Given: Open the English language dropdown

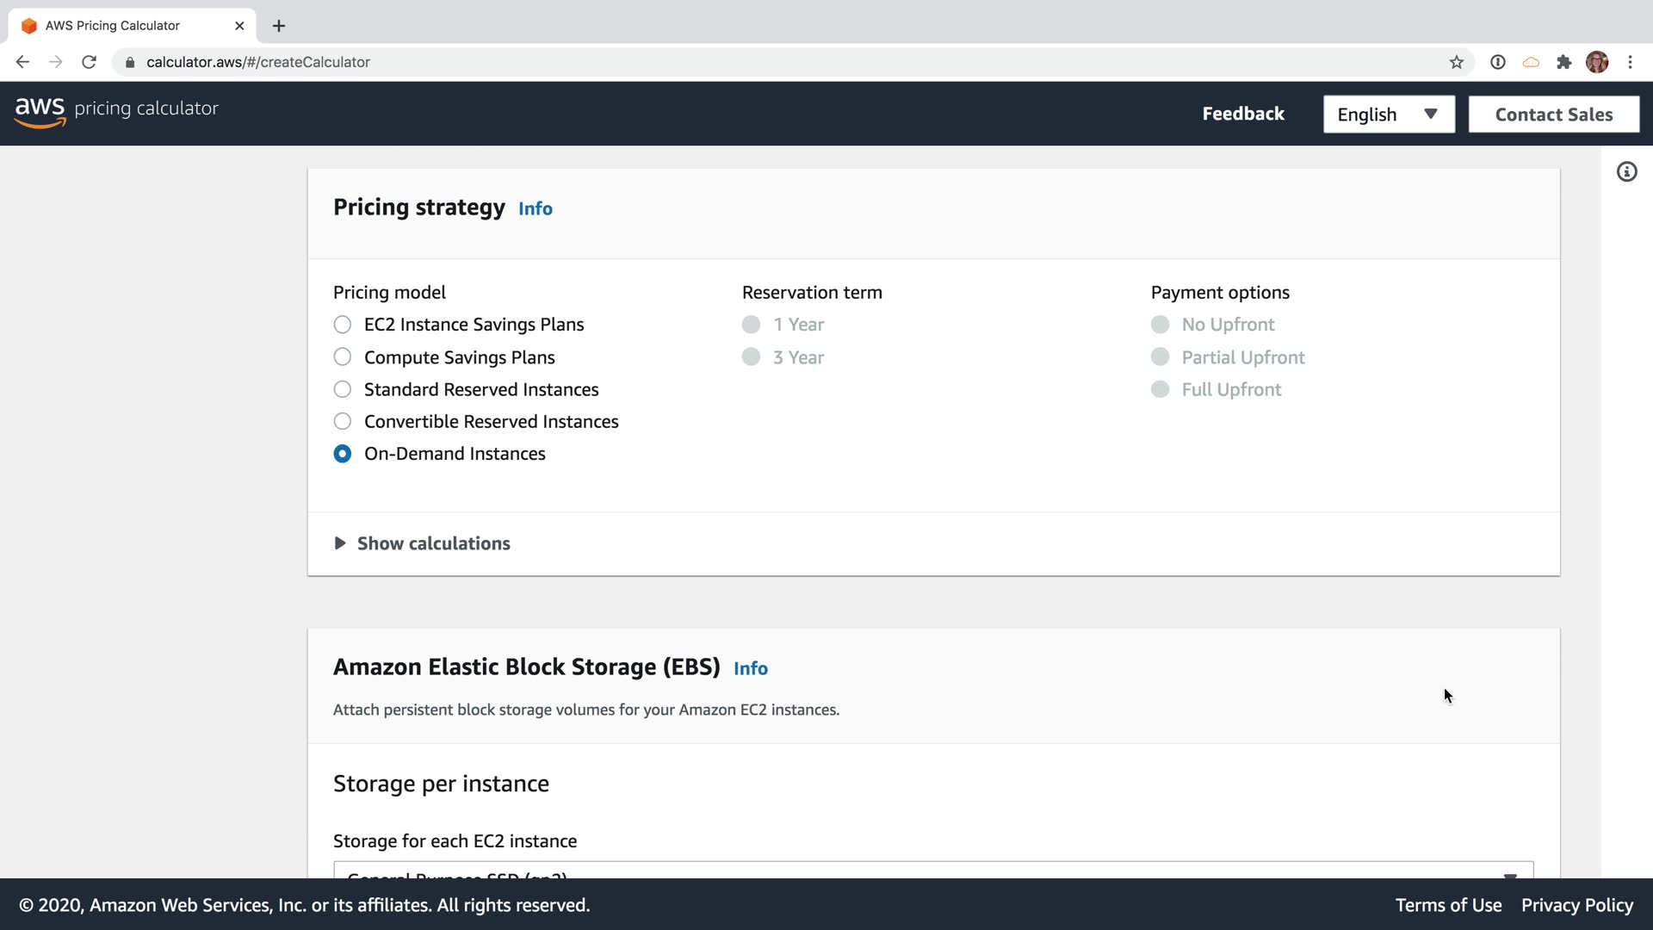Looking at the screenshot, I should coord(1388,115).
